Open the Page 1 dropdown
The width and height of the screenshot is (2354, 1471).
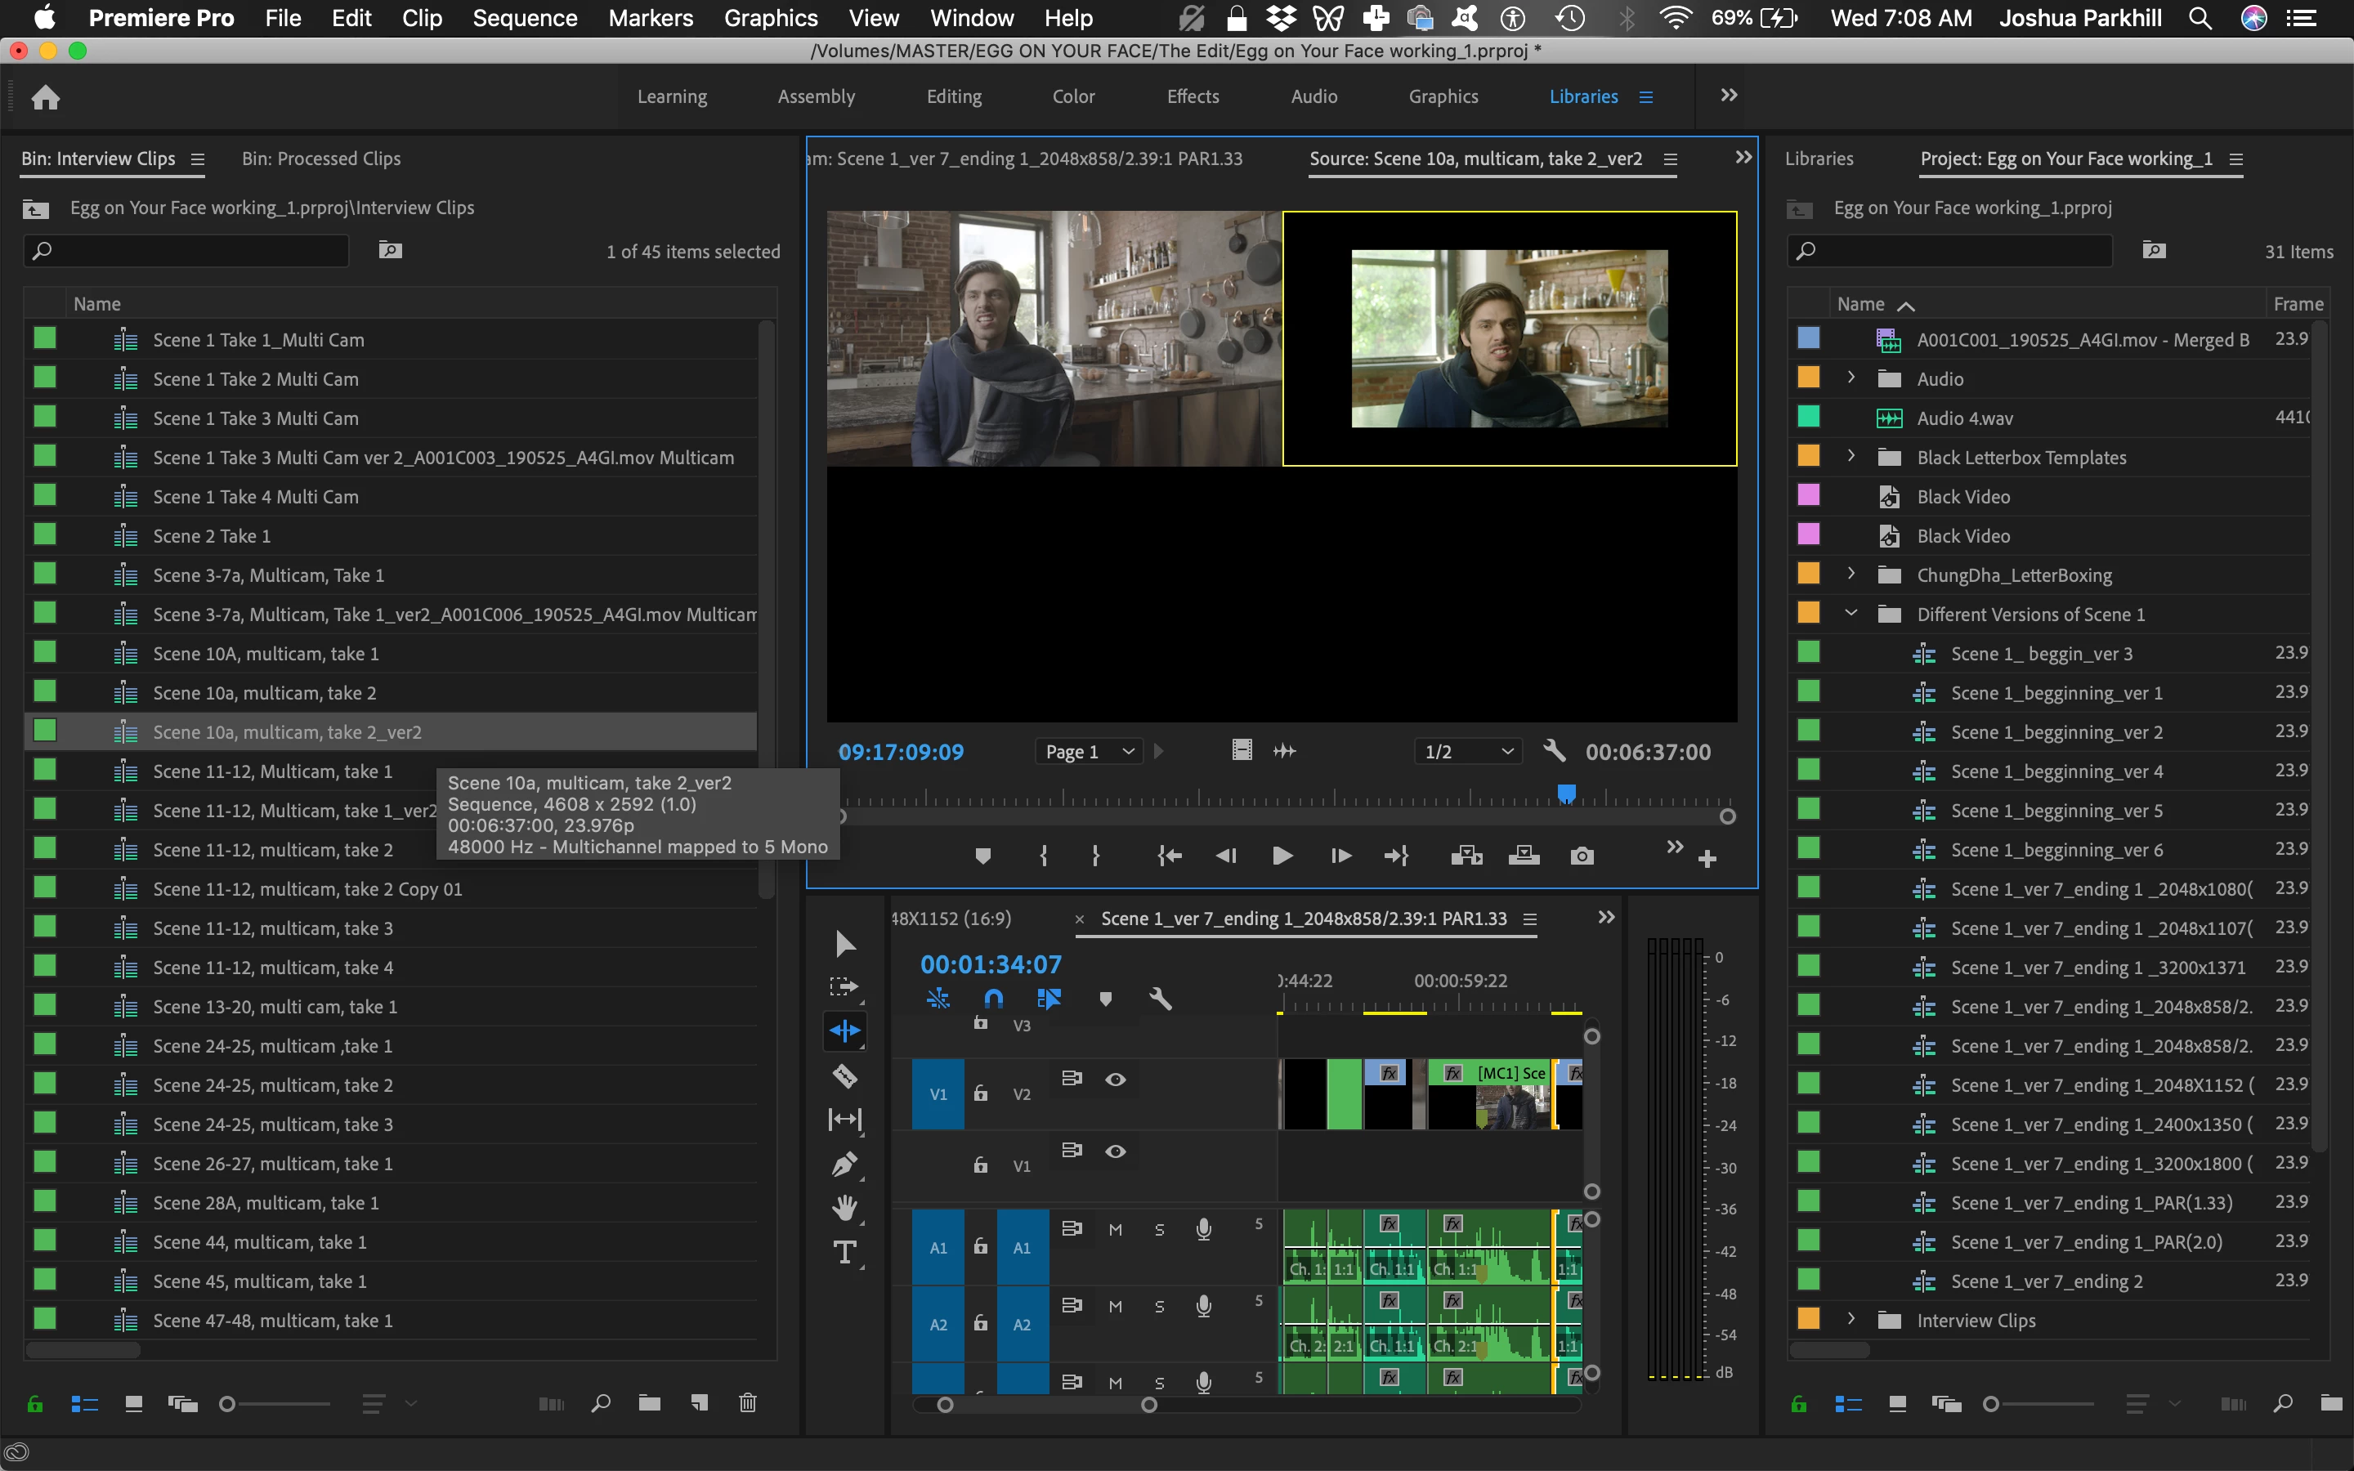click(1090, 751)
